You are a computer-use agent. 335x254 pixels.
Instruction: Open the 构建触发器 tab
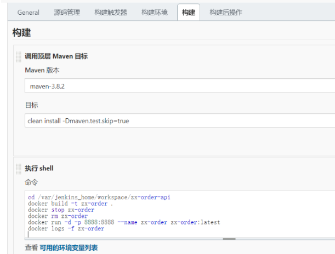point(111,13)
